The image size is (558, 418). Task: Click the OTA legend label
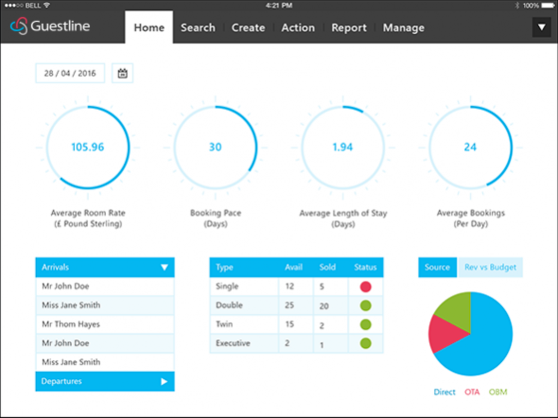click(x=472, y=392)
